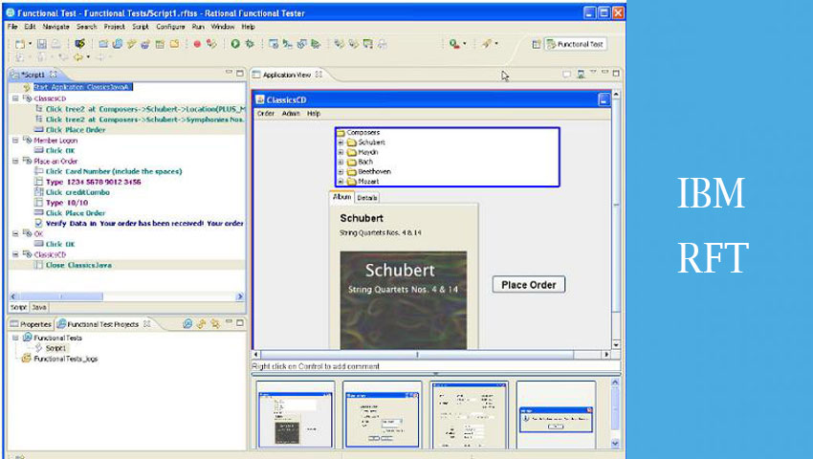Screen dimensions: 813x459
Task: Expand the Beethoven composer node
Action: click(x=341, y=171)
